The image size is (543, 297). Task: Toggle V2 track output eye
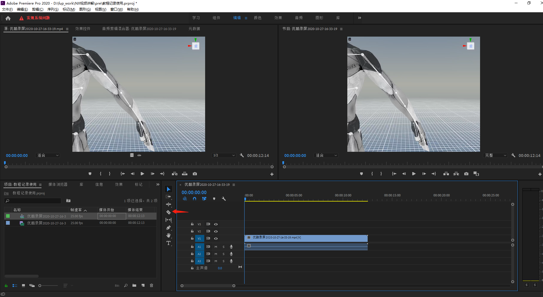(x=216, y=231)
